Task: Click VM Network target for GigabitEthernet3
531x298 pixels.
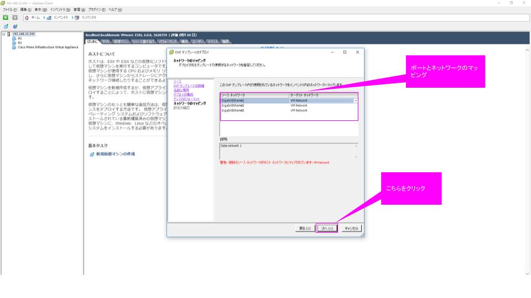Action: tap(299, 110)
